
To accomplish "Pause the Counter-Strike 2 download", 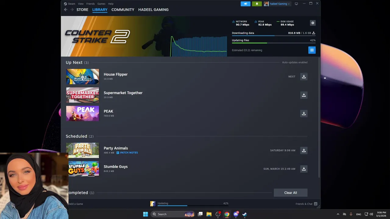I will [x=312, y=50].
